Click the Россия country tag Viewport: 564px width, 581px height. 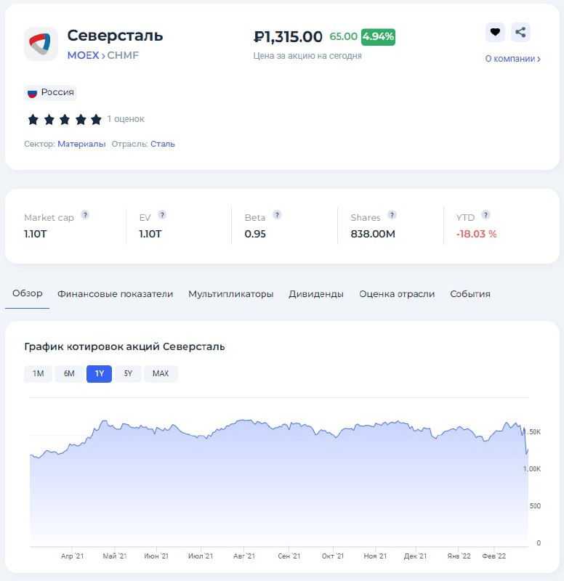point(51,92)
